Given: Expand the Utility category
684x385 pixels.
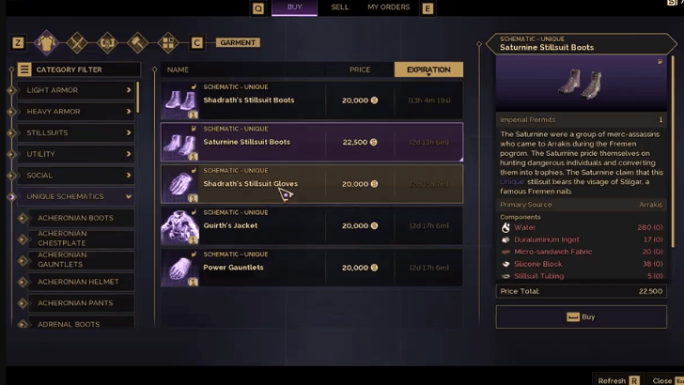Looking at the screenshot, I should [x=76, y=154].
